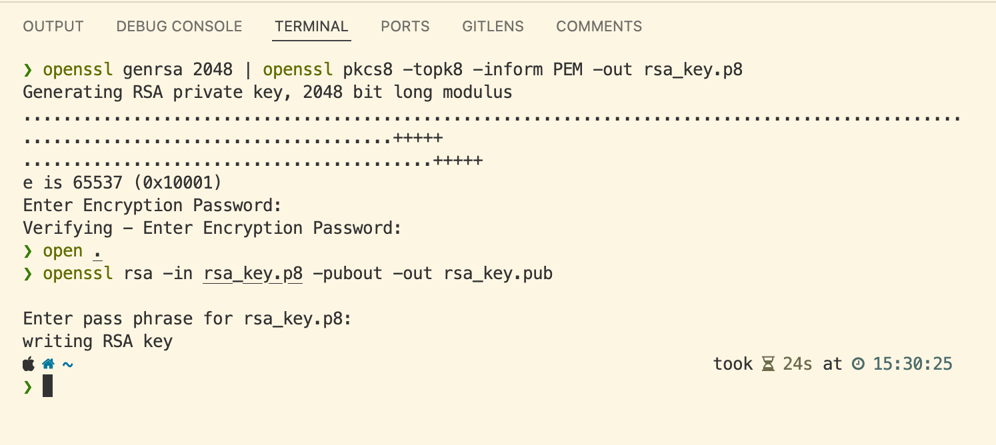
Task: Click the block cursor at the empty prompt
Action: [x=47, y=386]
